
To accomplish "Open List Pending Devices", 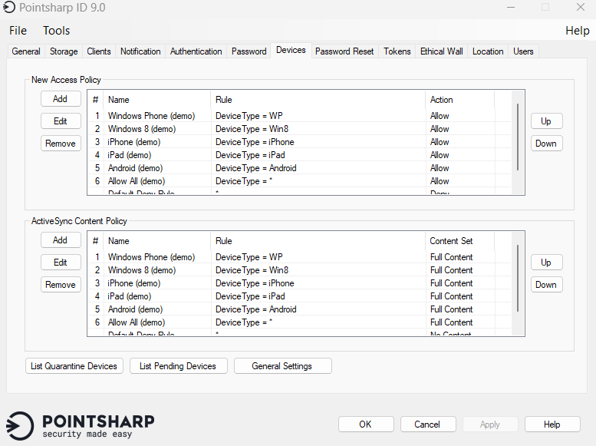I will [178, 366].
